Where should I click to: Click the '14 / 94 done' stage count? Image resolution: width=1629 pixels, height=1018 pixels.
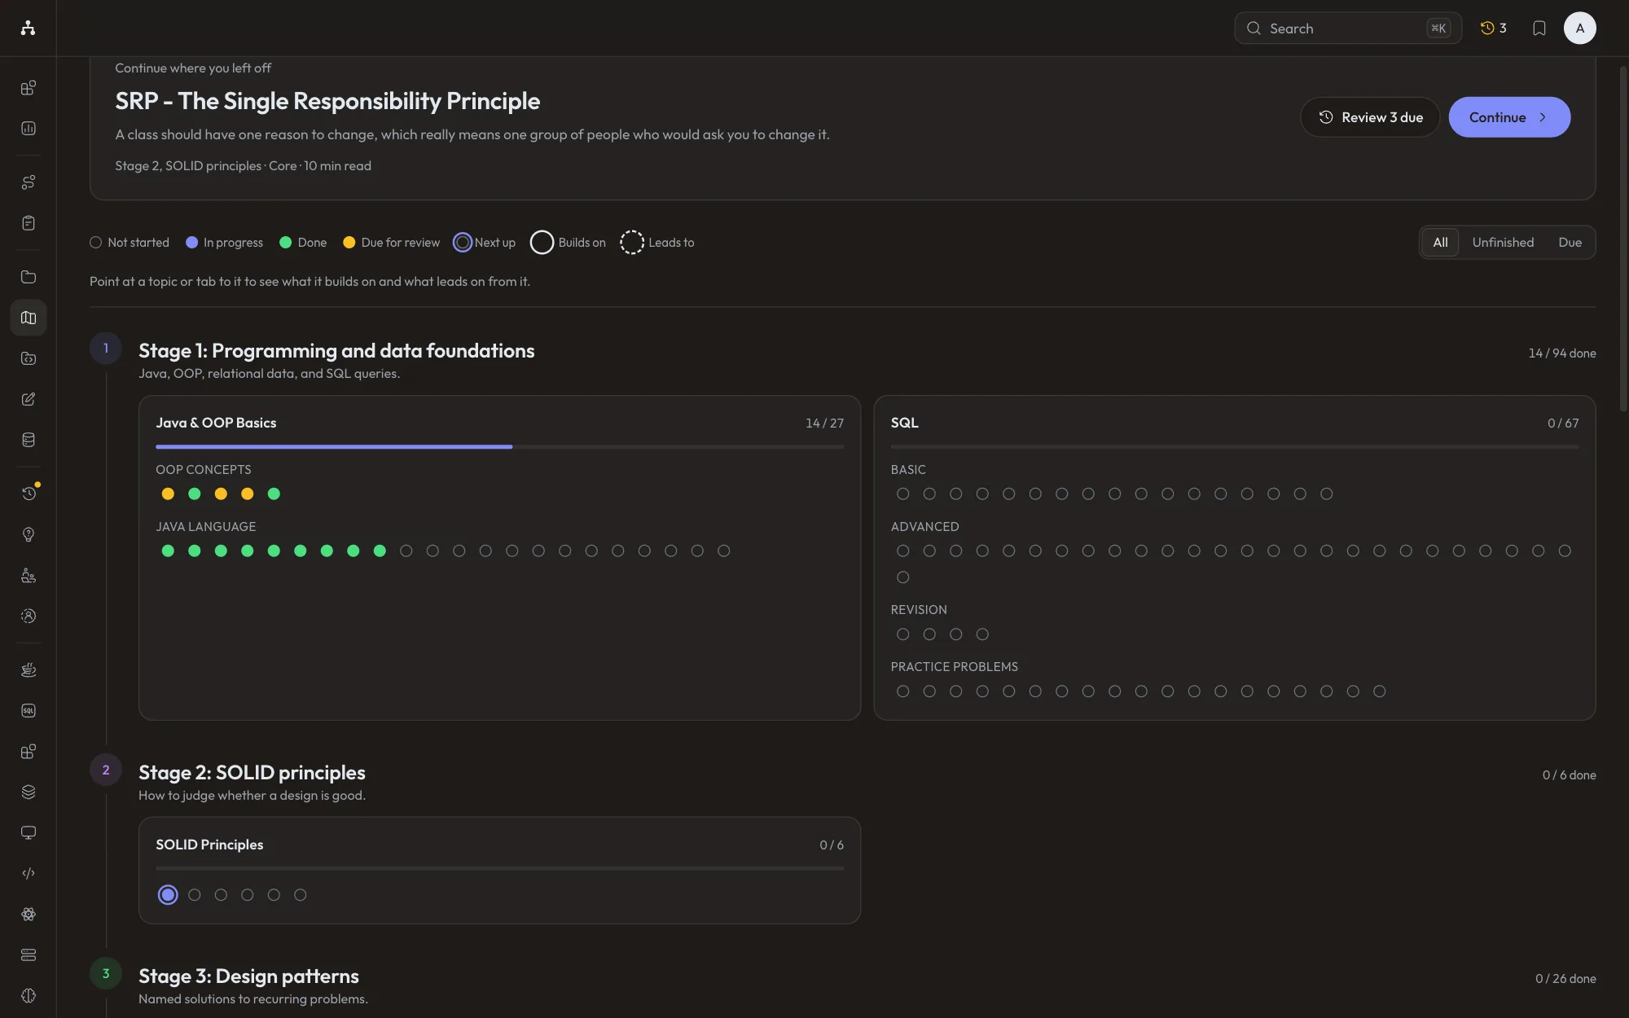tap(1561, 353)
